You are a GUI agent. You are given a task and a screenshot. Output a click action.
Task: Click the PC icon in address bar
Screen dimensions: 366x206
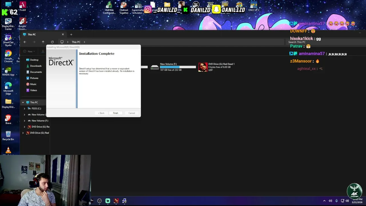[62, 42]
